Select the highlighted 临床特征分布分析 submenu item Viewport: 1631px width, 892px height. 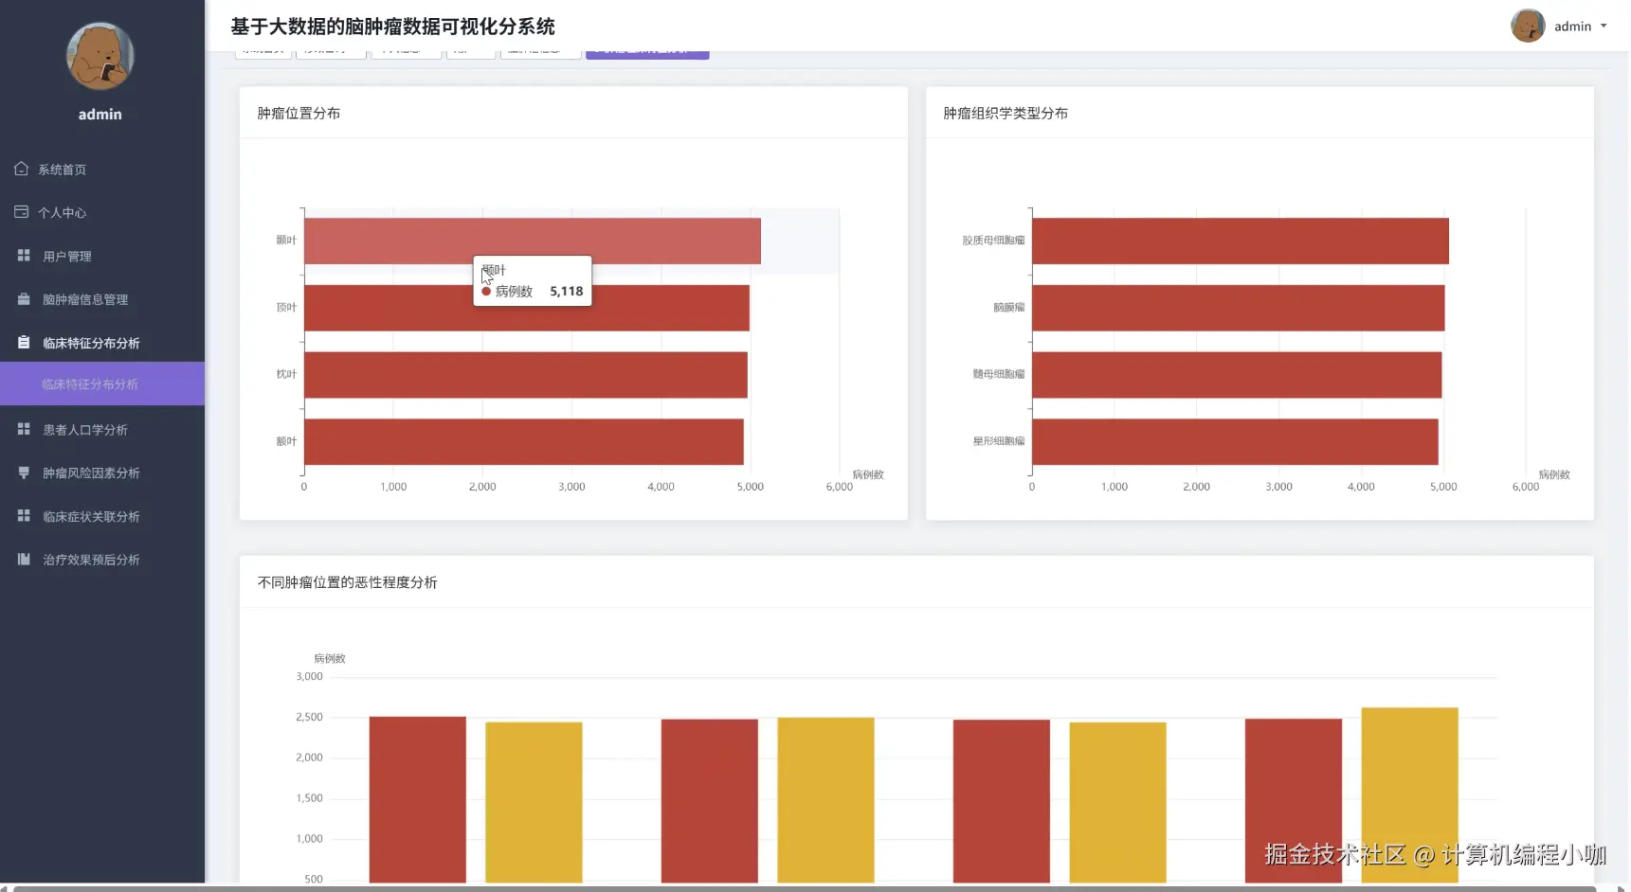click(x=102, y=384)
